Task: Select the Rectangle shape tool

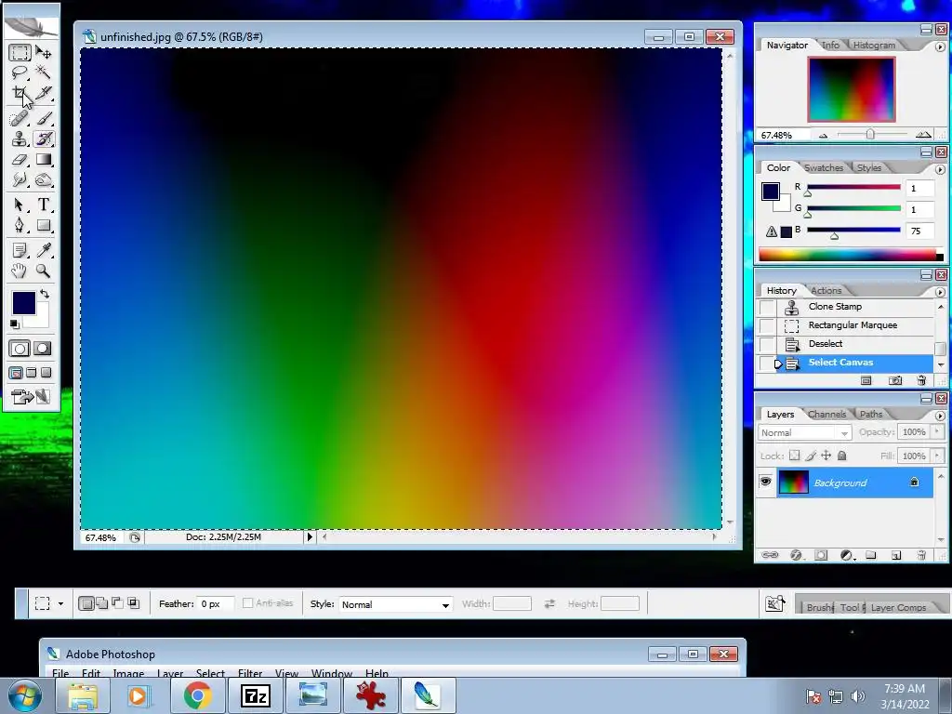Action: click(x=43, y=225)
